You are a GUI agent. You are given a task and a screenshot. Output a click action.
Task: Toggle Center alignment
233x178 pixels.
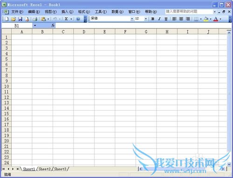(181, 19)
